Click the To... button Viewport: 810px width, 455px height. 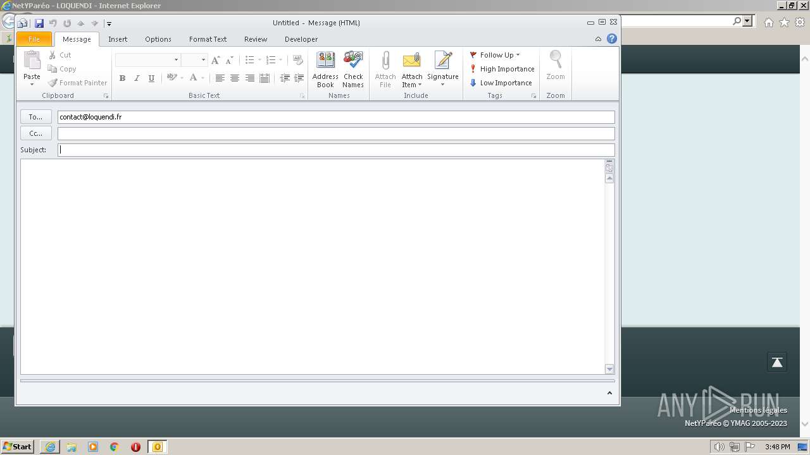pyautogui.click(x=36, y=117)
